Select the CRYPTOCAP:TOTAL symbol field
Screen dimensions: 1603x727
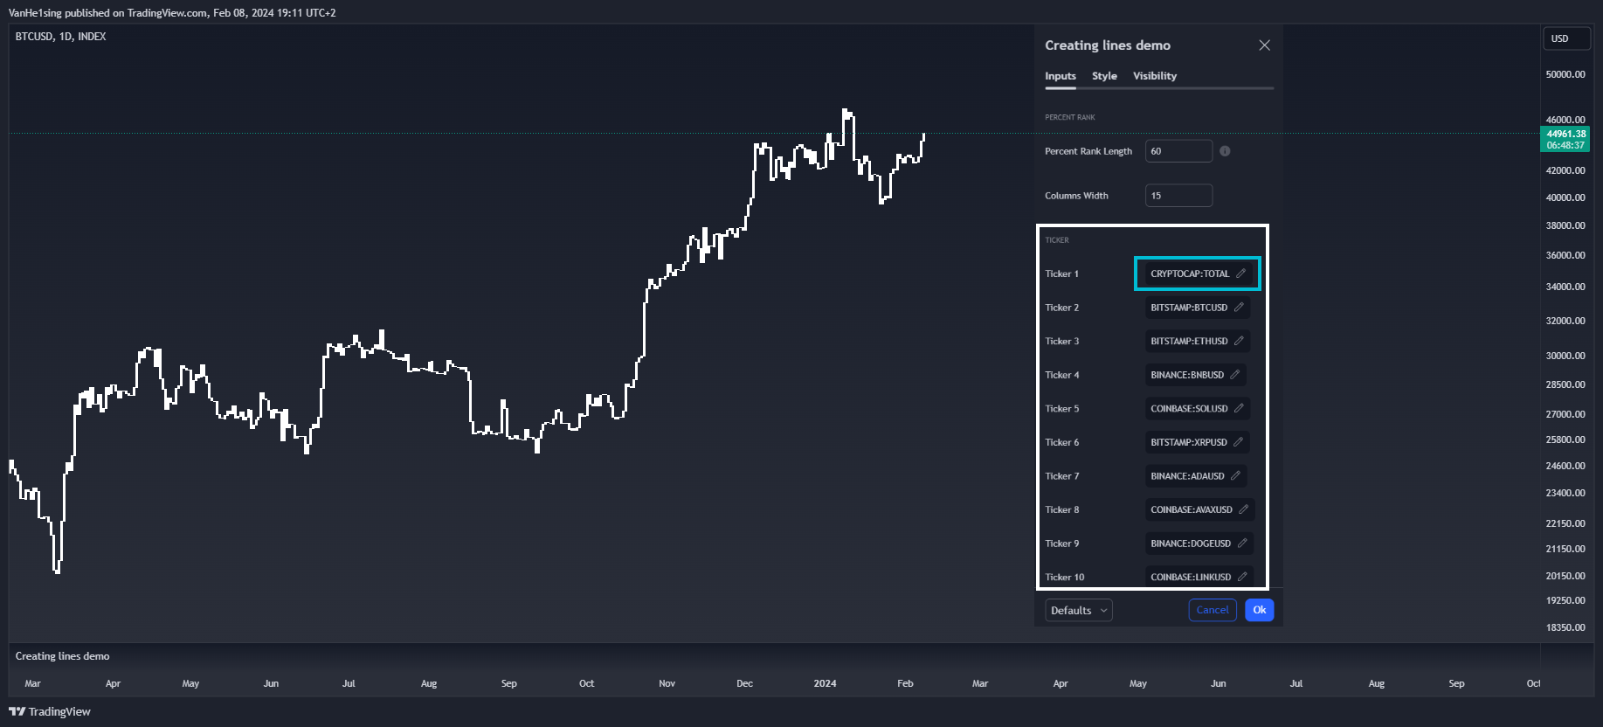(x=1198, y=273)
